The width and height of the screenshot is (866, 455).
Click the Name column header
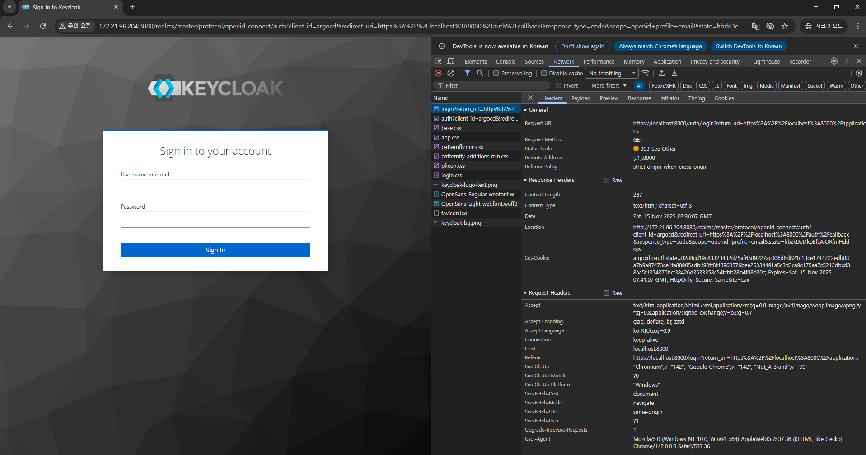[x=476, y=97]
